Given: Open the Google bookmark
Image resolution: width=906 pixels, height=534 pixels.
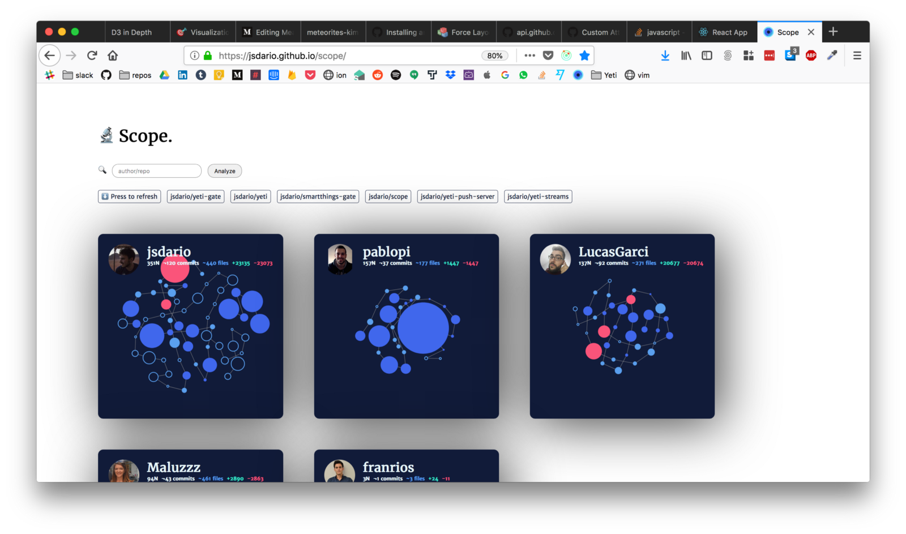Looking at the screenshot, I should tap(505, 75).
